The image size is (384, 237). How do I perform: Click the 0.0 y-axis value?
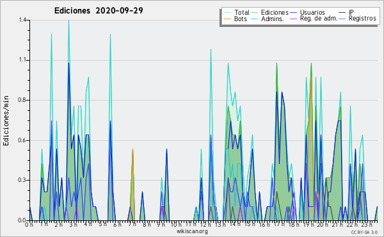tap(22, 220)
